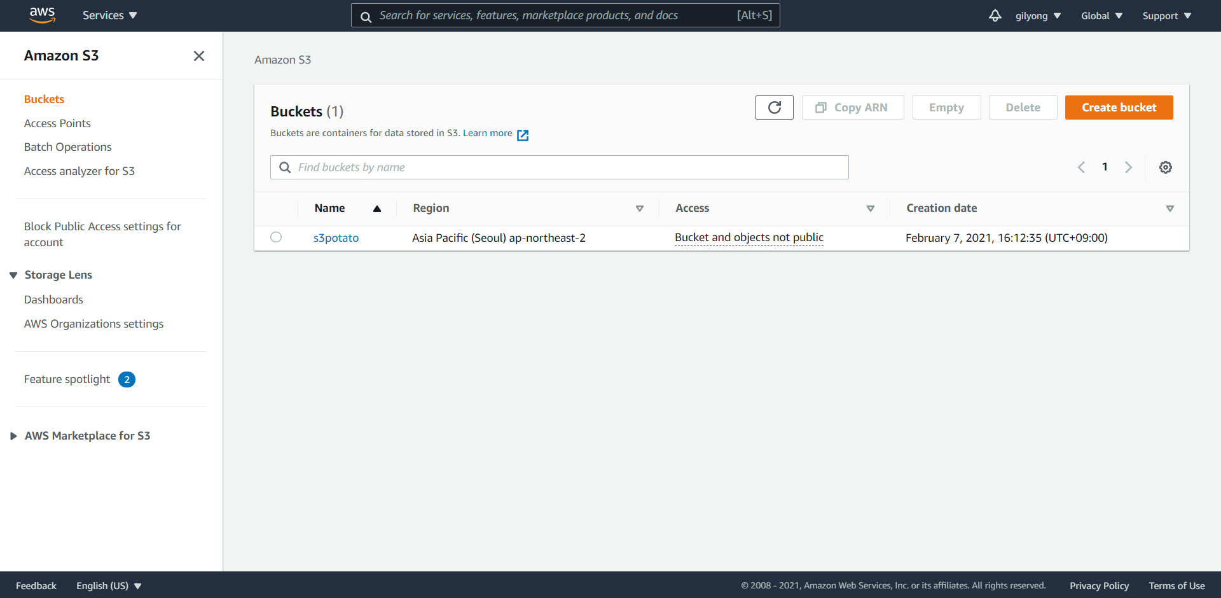
Task: Close the Amazon S3 sidebar panel
Action: click(x=199, y=56)
